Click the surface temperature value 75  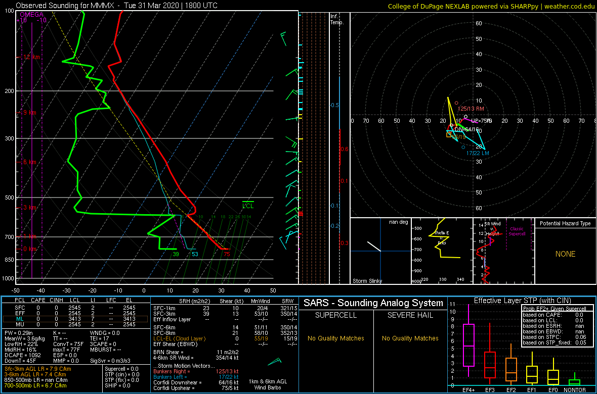[227, 255]
